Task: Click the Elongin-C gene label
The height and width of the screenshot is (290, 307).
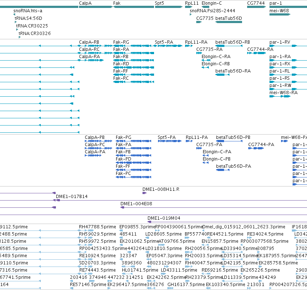Action: coord(212,3)
